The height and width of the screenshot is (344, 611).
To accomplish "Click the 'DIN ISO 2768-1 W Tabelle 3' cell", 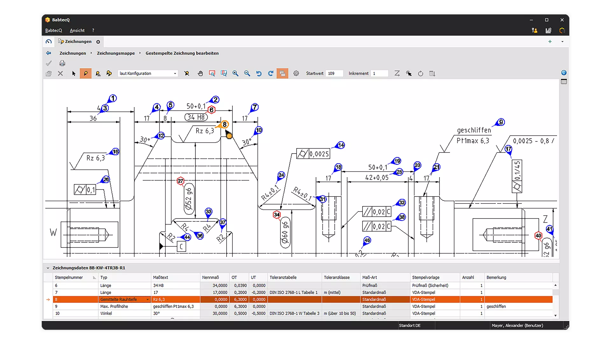I will click(x=295, y=313).
